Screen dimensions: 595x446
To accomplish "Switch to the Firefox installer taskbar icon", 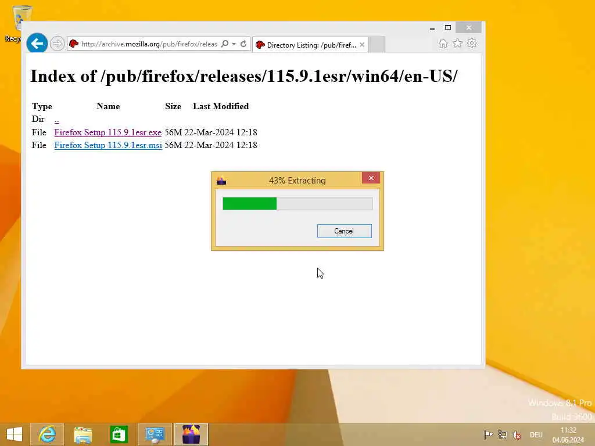I will pos(191,434).
